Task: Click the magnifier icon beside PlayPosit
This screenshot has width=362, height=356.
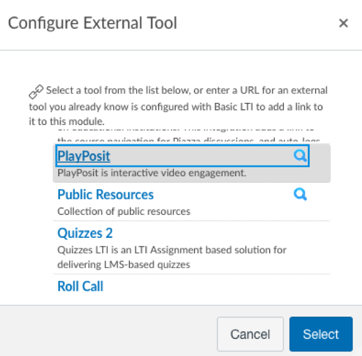Action: coord(300,156)
